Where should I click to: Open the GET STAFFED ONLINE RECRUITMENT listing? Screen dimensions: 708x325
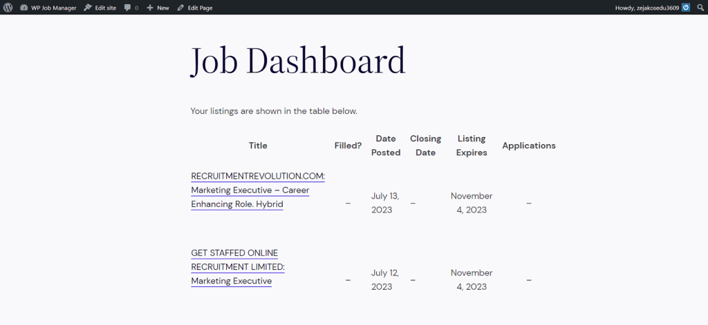[238, 267]
